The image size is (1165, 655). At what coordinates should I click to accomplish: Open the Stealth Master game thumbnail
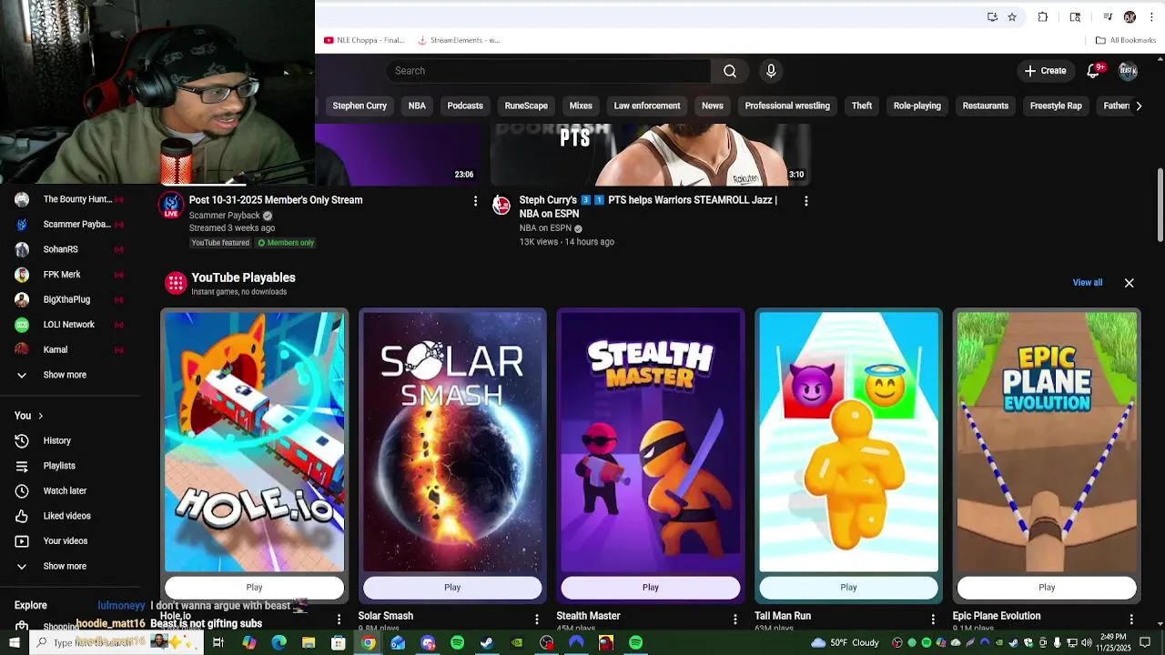[651, 442]
